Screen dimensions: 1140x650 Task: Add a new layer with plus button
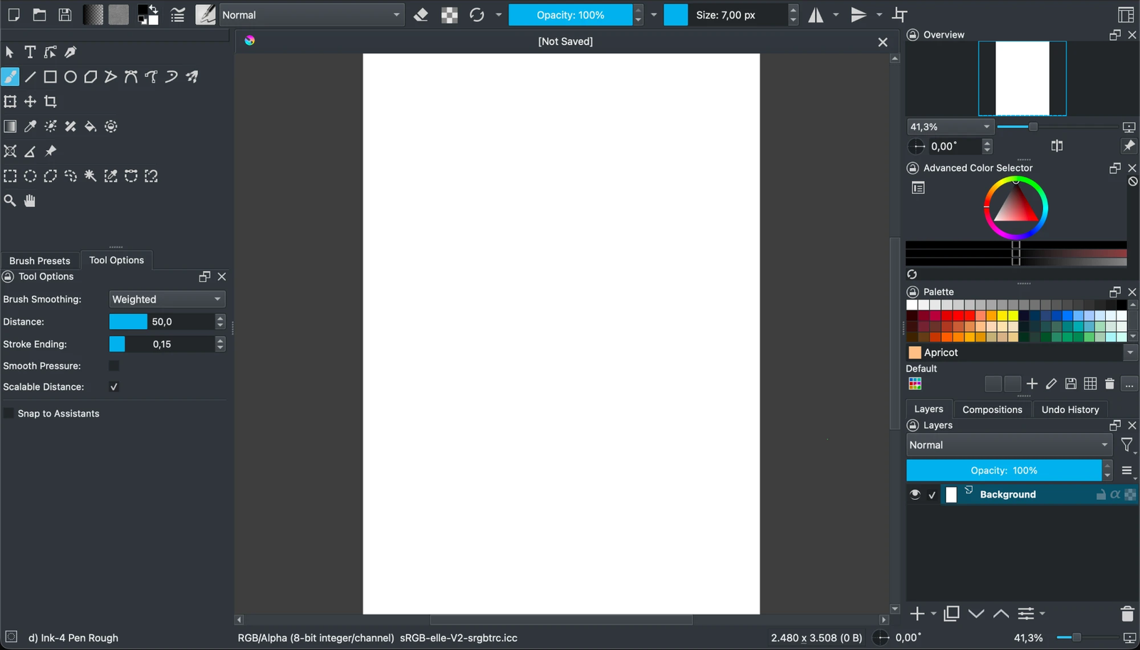(917, 614)
